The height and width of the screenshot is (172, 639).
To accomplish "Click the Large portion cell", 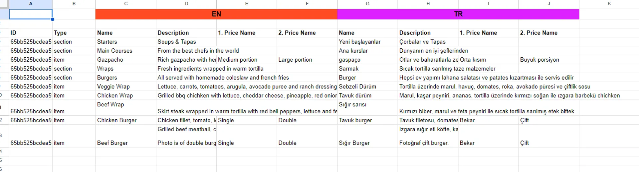I will pos(307,60).
